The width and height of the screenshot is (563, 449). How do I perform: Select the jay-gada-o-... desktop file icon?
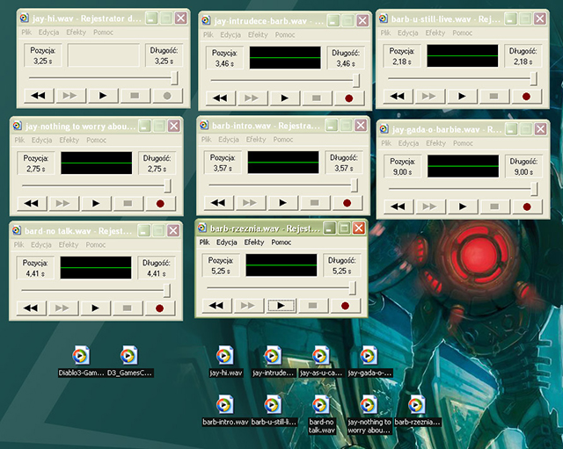(x=369, y=361)
